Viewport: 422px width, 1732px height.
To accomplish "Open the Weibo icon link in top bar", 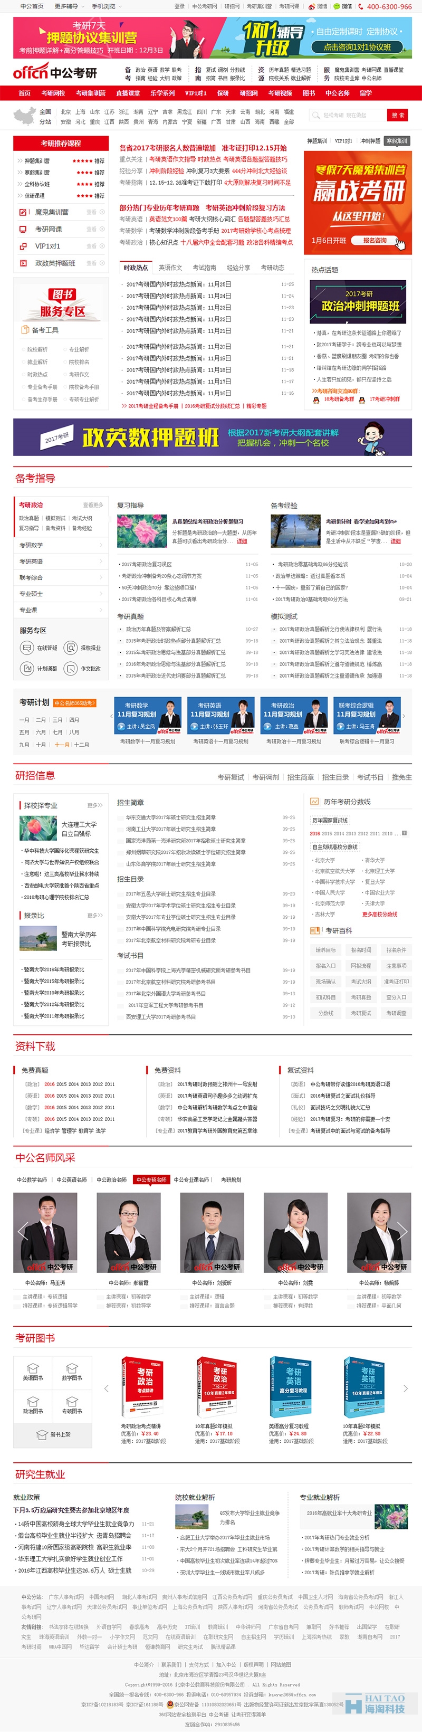I will tap(312, 6).
